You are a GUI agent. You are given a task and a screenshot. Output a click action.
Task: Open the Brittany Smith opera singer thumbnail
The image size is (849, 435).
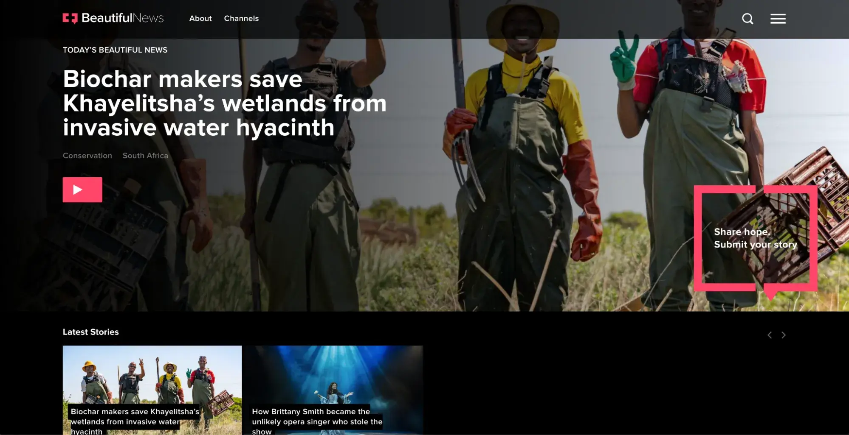pos(333,373)
